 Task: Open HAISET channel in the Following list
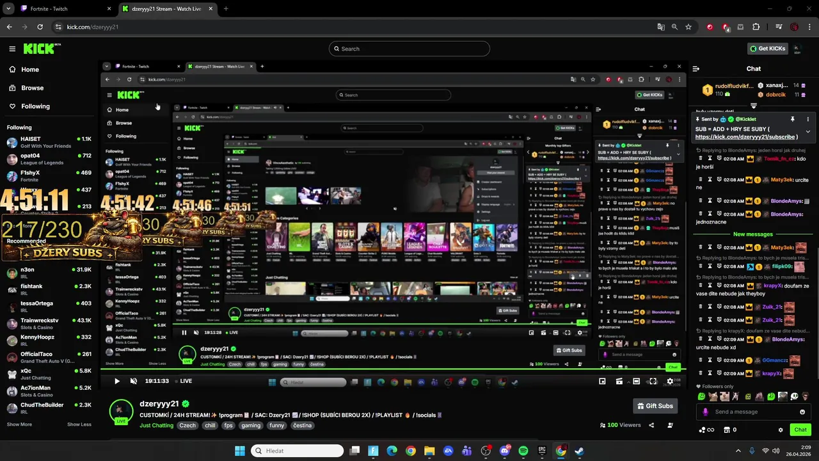pos(49,142)
